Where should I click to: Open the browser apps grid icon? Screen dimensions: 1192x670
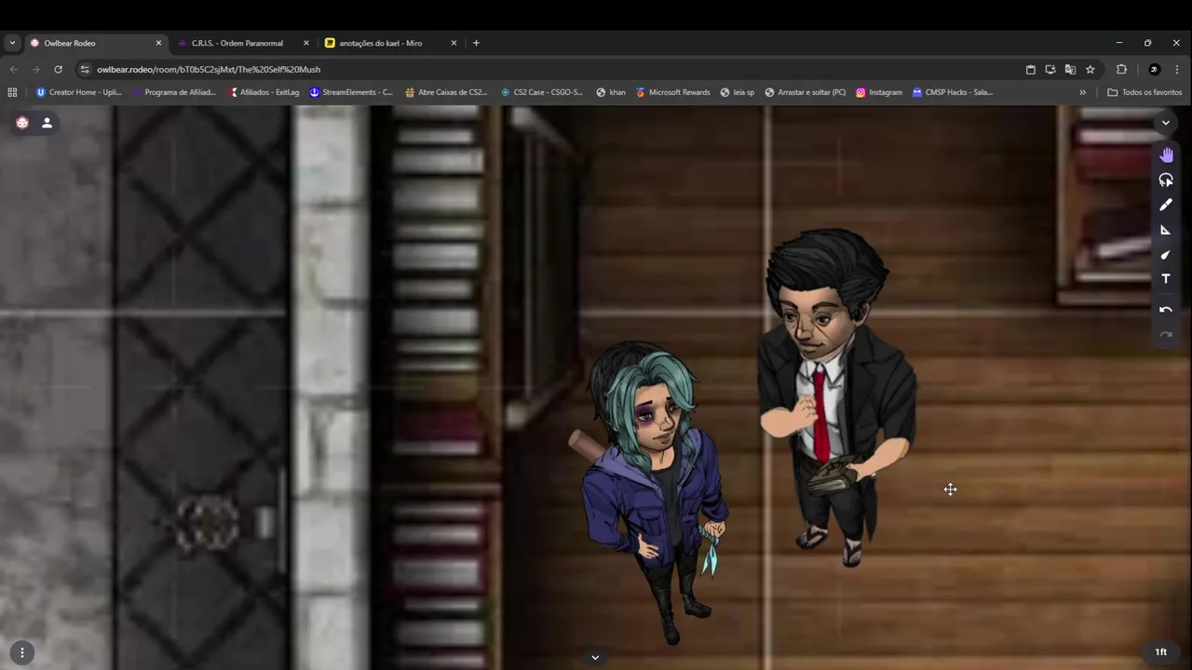(12, 92)
